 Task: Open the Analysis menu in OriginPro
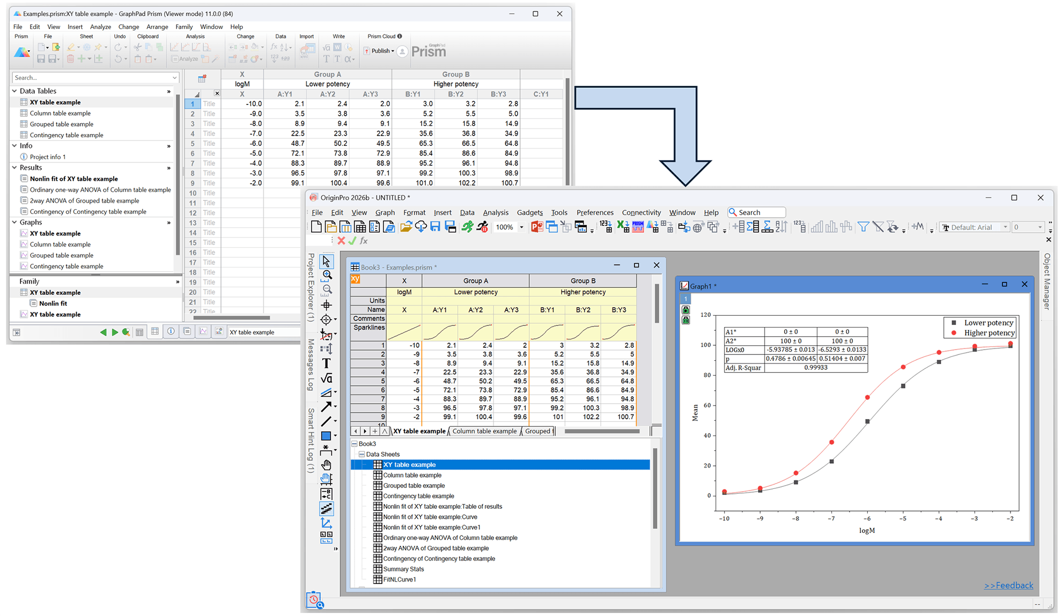coord(496,212)
